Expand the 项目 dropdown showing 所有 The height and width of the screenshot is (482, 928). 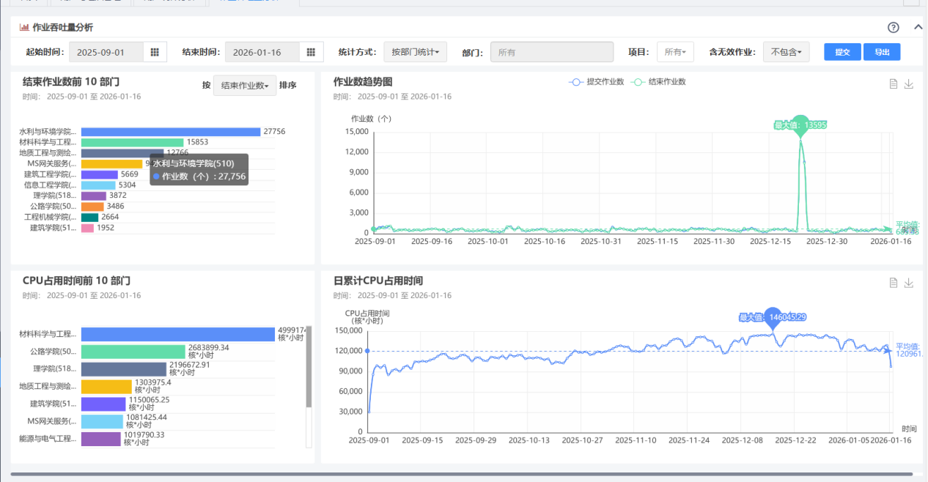[674, 52]
